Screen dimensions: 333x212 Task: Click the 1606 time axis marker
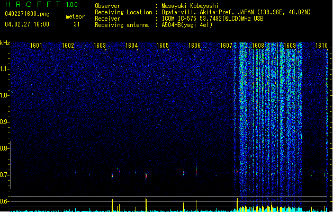(x=194, y=46)
